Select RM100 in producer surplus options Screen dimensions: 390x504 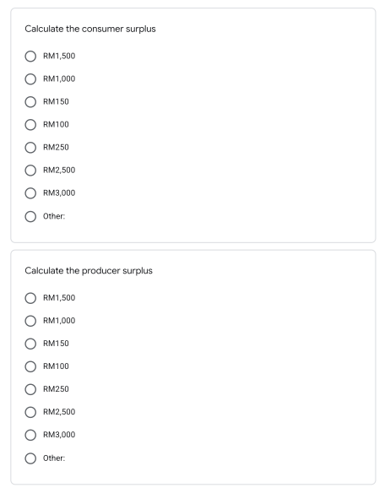click(x=30, y=366)
